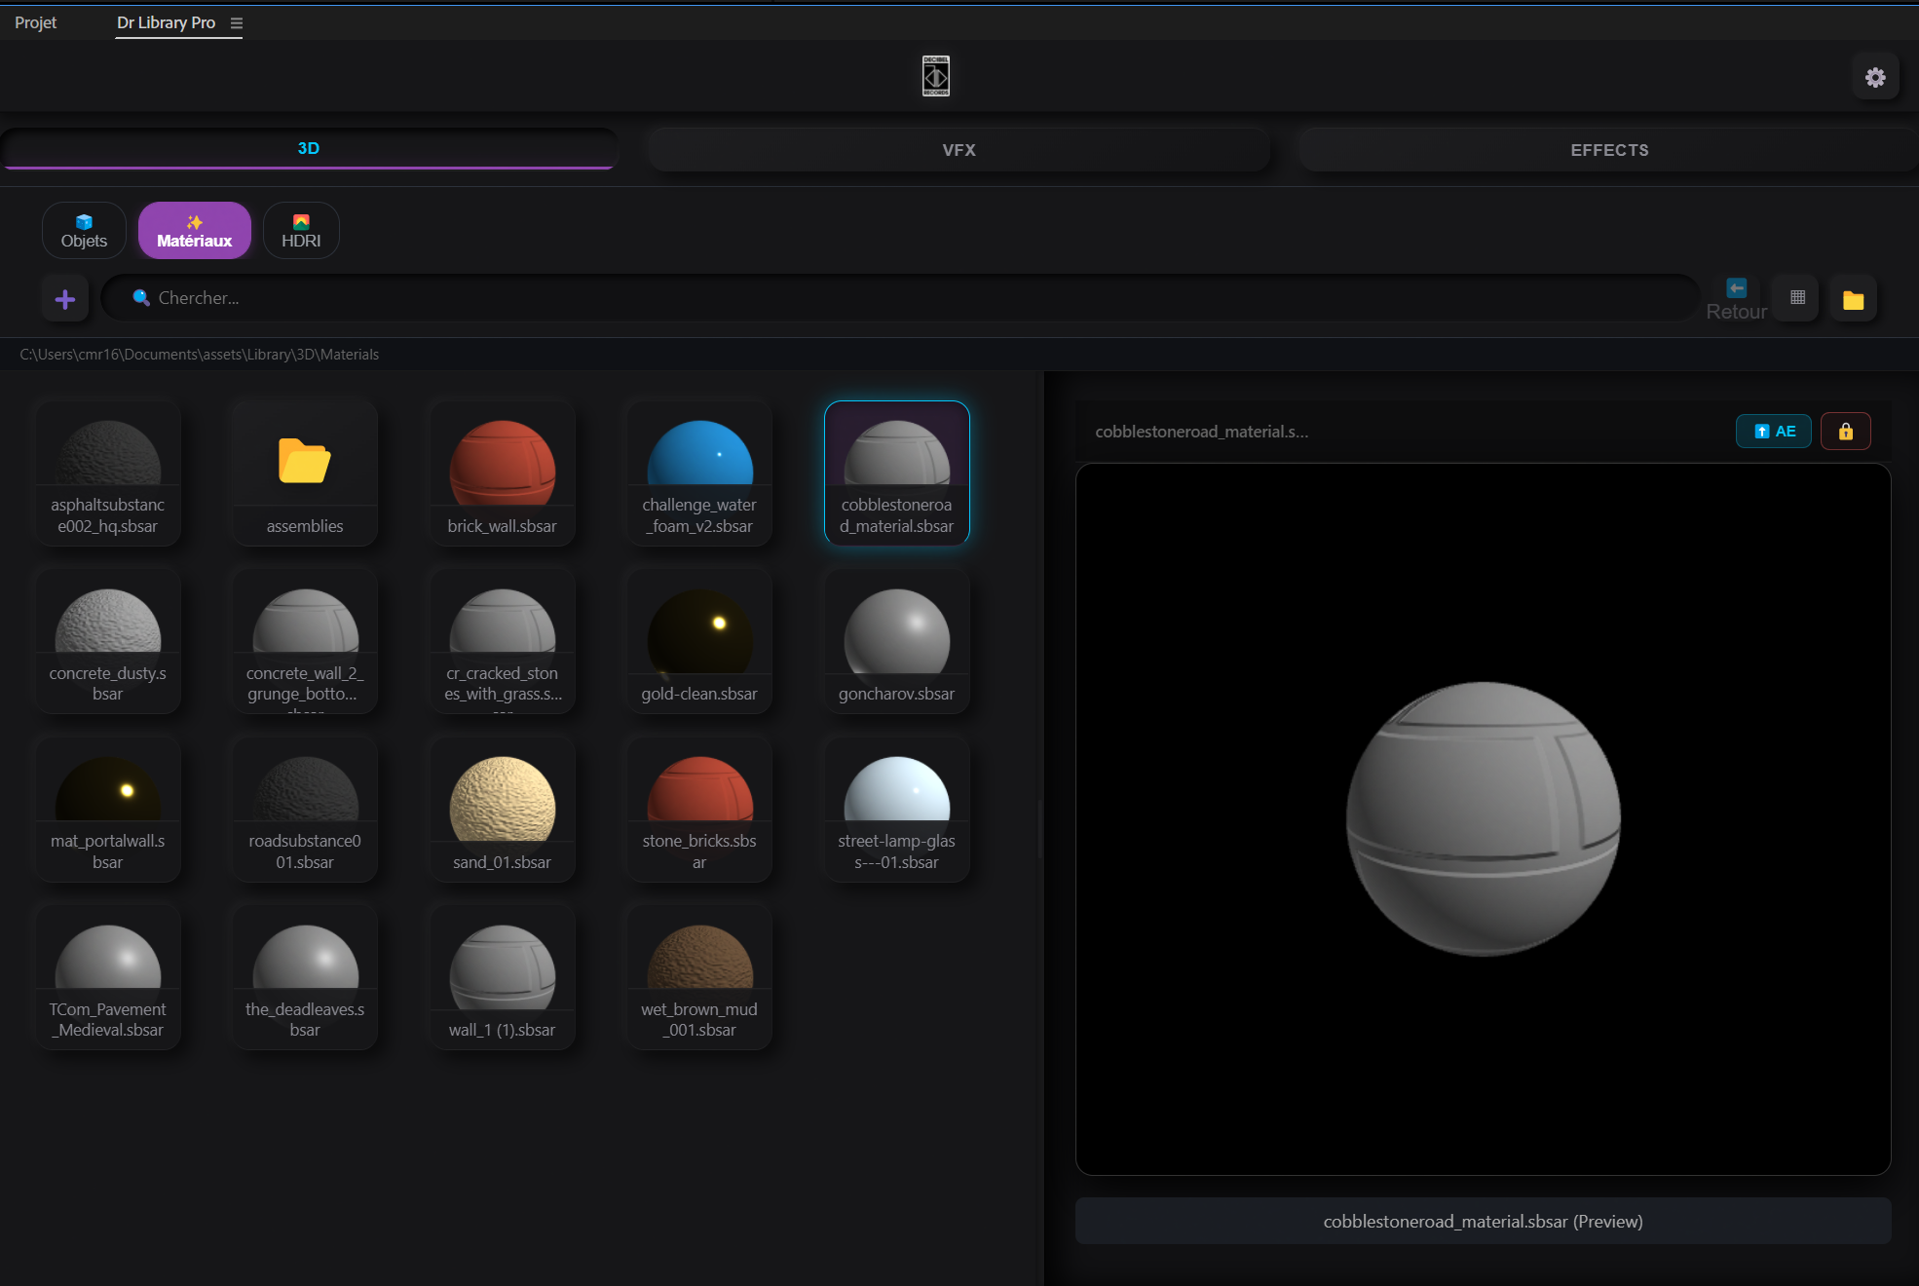The height and width of the screenshot is (1286, 1919).
Task: Switch to the VFX tab
Action: 959,149
